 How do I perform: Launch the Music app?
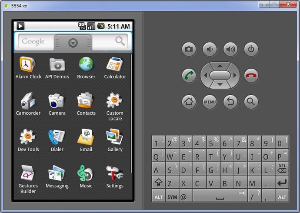pyautogui.click(x=86, y=177)
